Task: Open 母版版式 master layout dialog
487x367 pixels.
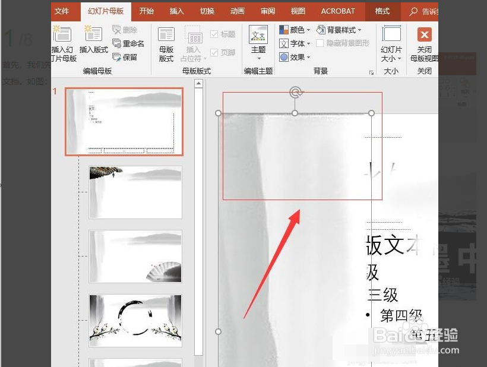Action: click(x=166, y=44)
